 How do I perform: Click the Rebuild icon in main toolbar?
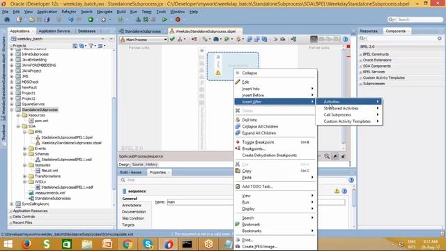click(146, 20)
